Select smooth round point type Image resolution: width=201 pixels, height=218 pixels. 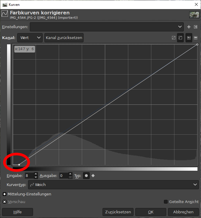click(86, 176)
